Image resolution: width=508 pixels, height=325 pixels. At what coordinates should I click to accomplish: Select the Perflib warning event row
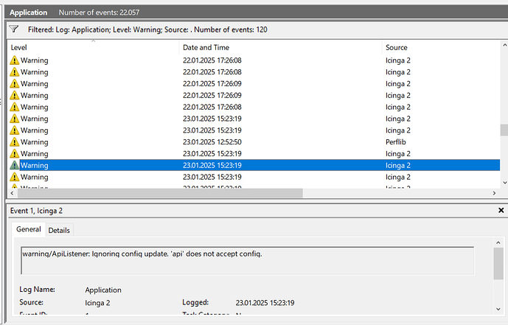254,141
